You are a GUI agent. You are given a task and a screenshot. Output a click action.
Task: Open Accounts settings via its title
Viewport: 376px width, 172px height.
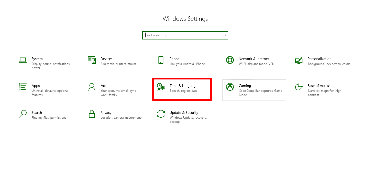[108, 86]
